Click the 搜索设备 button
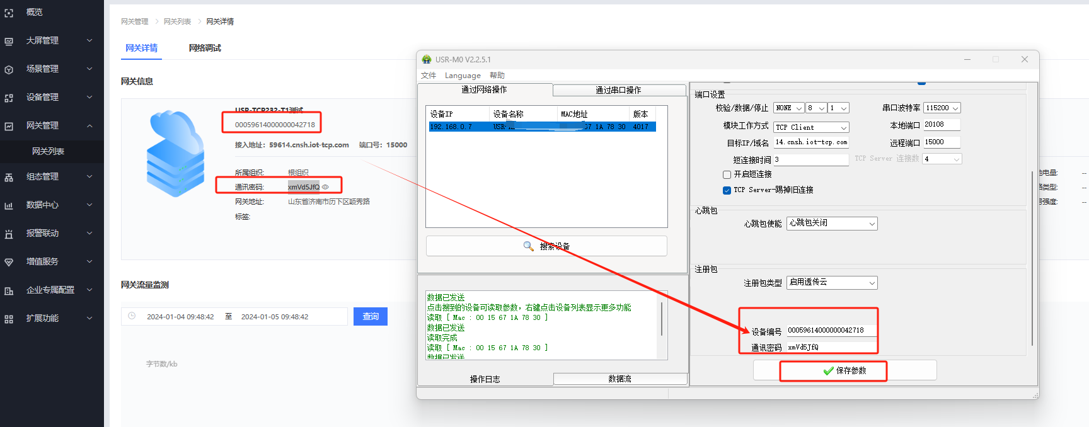Image resolution: width=1089 pixels, height=427 pixels. [546, 246]
